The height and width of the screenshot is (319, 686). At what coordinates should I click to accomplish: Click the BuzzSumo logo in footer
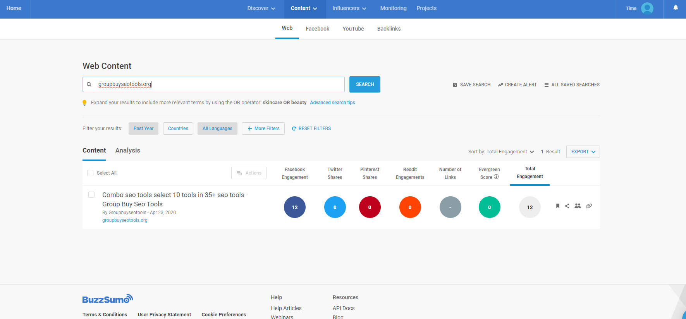point(108,299)
